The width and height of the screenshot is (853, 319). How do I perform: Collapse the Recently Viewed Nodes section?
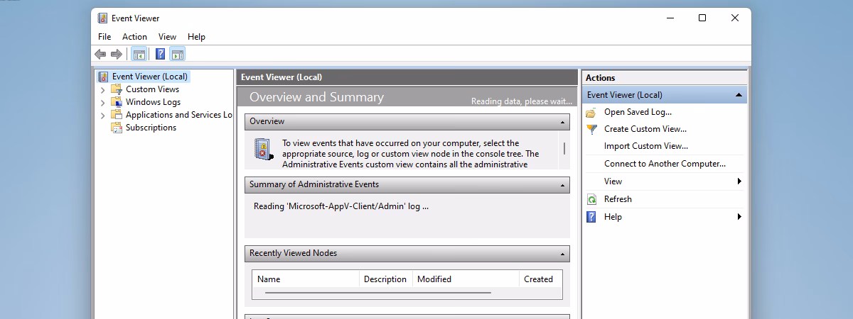(562, 254)
